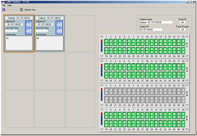Click Last Get Time field of second cabinet
This screenshot has height=136, width=197.
pos(42,31)
